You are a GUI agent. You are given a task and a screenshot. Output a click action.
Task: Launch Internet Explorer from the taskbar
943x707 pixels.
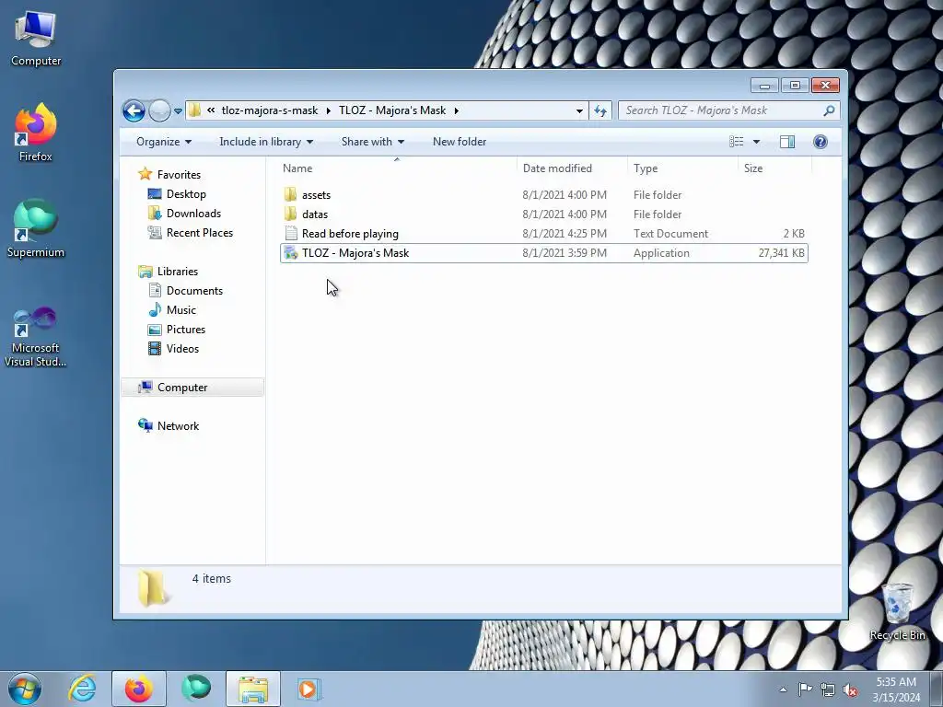pyautogui.click(x=82, y=689)
